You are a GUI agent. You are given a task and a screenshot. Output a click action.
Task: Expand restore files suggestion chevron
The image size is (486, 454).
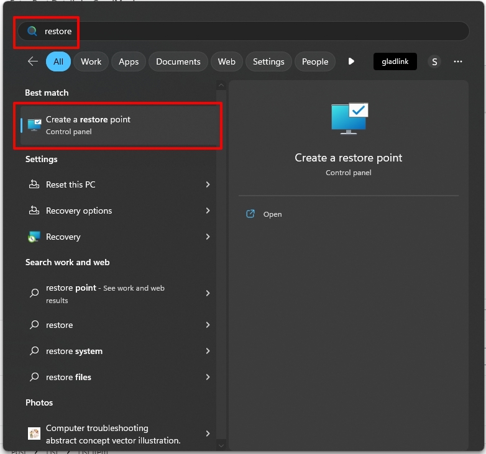(208, 377)
